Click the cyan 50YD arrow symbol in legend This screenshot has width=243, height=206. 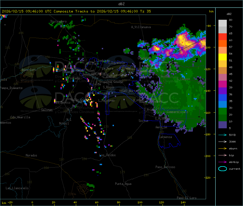pos(222,135)
